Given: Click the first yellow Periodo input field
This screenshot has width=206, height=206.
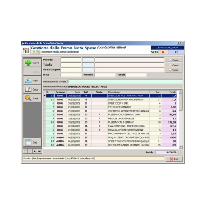Looking at the screenshot, I should (71, 60).
